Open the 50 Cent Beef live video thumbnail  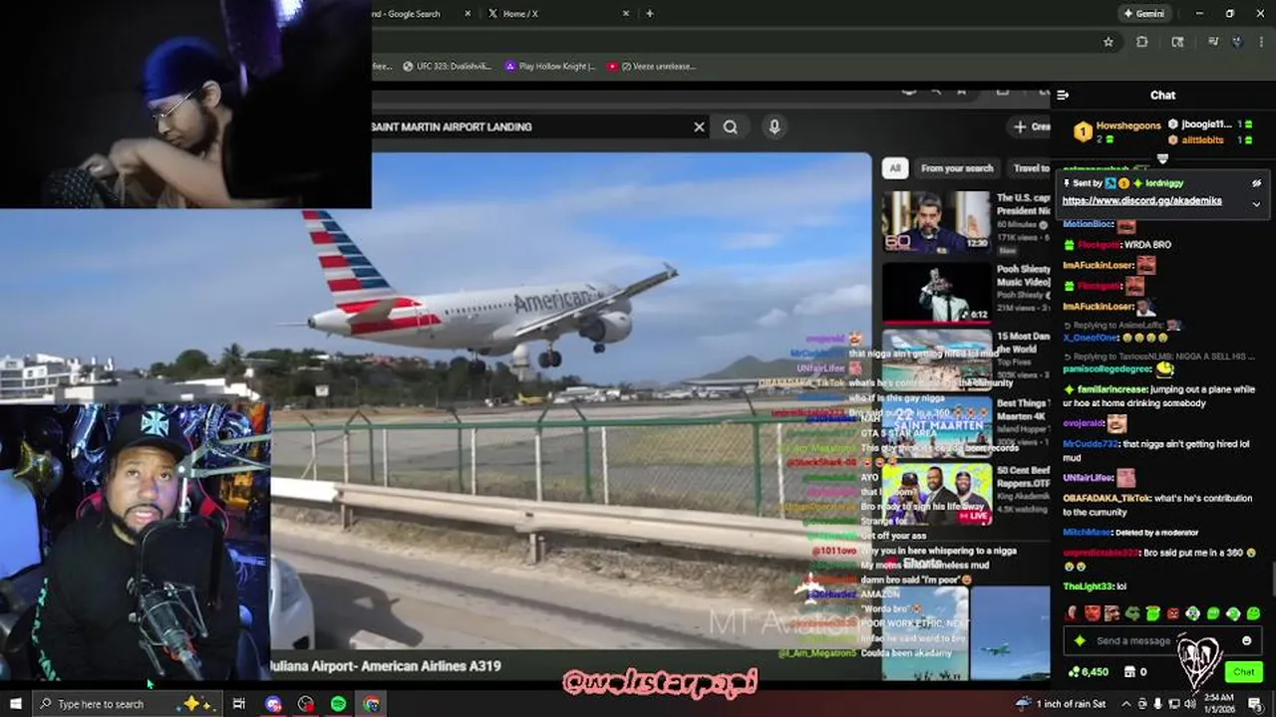936,495
